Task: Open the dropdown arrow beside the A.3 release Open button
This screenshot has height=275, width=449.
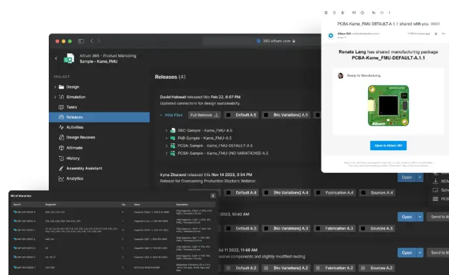Action: pos(420,217)
